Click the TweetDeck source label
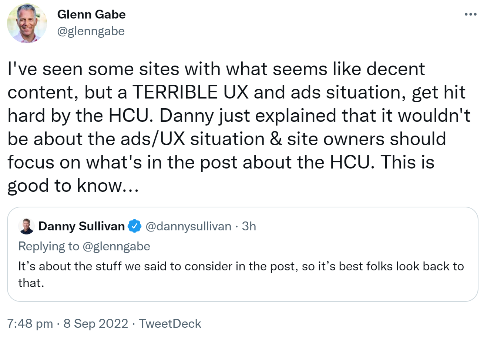 point(170,323)
